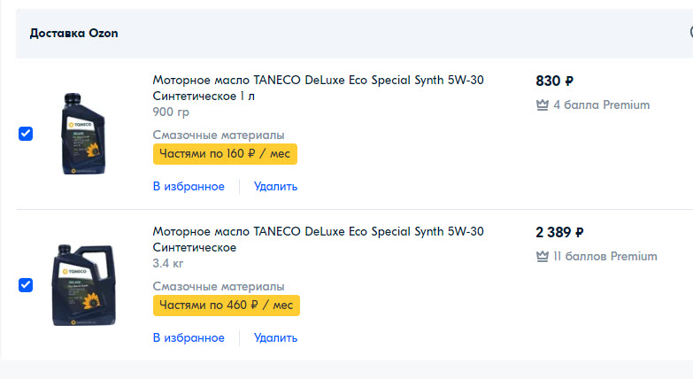Click the Частями по 460 ₽ badge
The image size is (693, 379).
click(227, 306)
